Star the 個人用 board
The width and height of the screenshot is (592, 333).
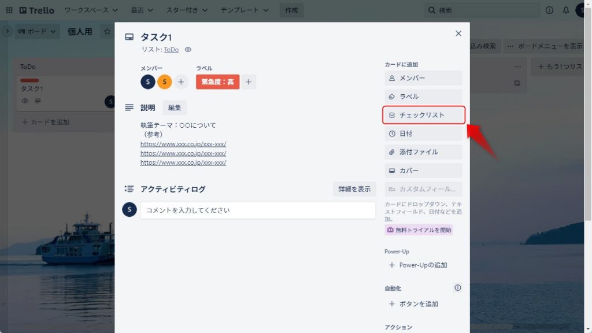(107, 32)
